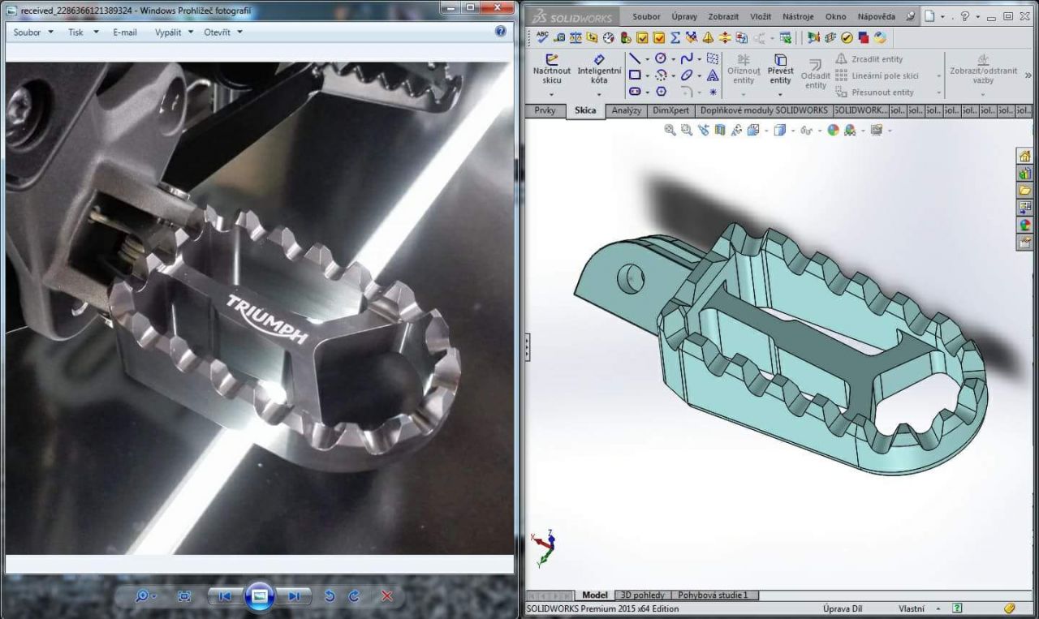
Task: Go to the next photo
Action: click(x=295, y=596)
